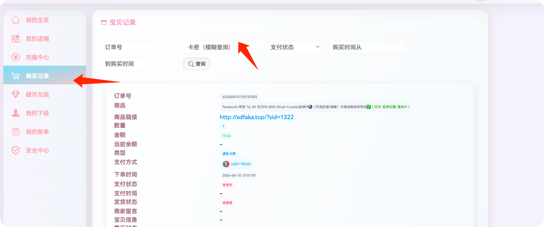Click the window icon next to 宝贝记录 title
This screenshot has width=544, height=227.
pos(104,22)
